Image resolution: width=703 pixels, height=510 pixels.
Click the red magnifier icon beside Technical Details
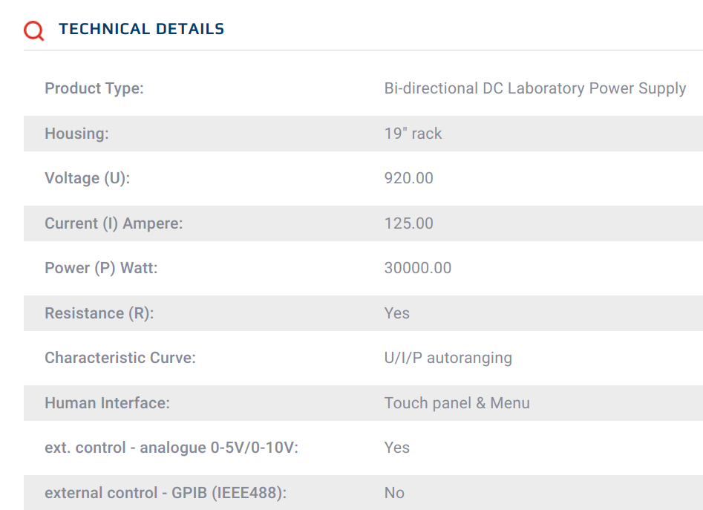pos(33,30)
